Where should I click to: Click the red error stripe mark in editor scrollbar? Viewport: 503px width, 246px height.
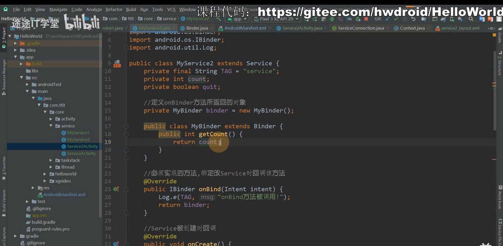(x=494, y=159)
